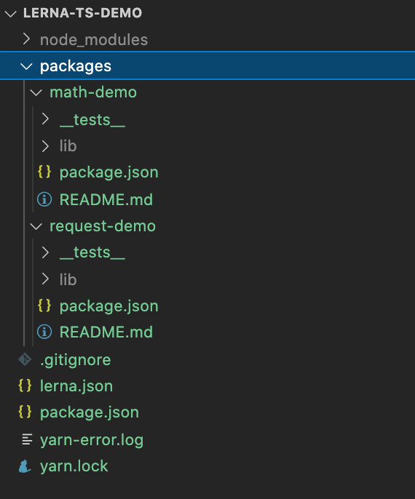Image resolution: width=415 pixels, height=499 pixels.
Task: Click the info icon of math-demo README.md
Action: click(44, 199)
